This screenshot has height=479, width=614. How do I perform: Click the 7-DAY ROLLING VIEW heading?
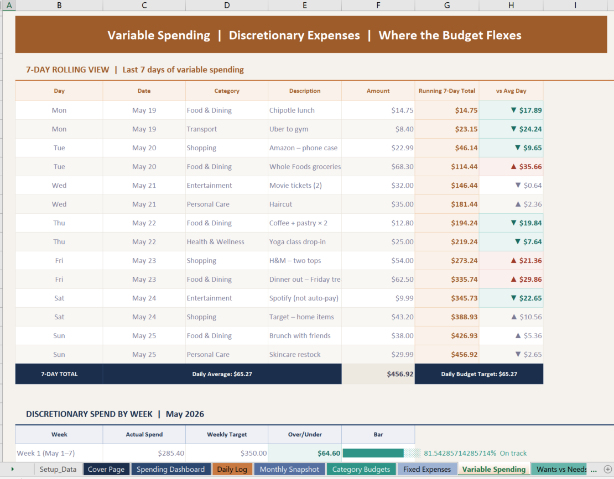tap(135, 70)
